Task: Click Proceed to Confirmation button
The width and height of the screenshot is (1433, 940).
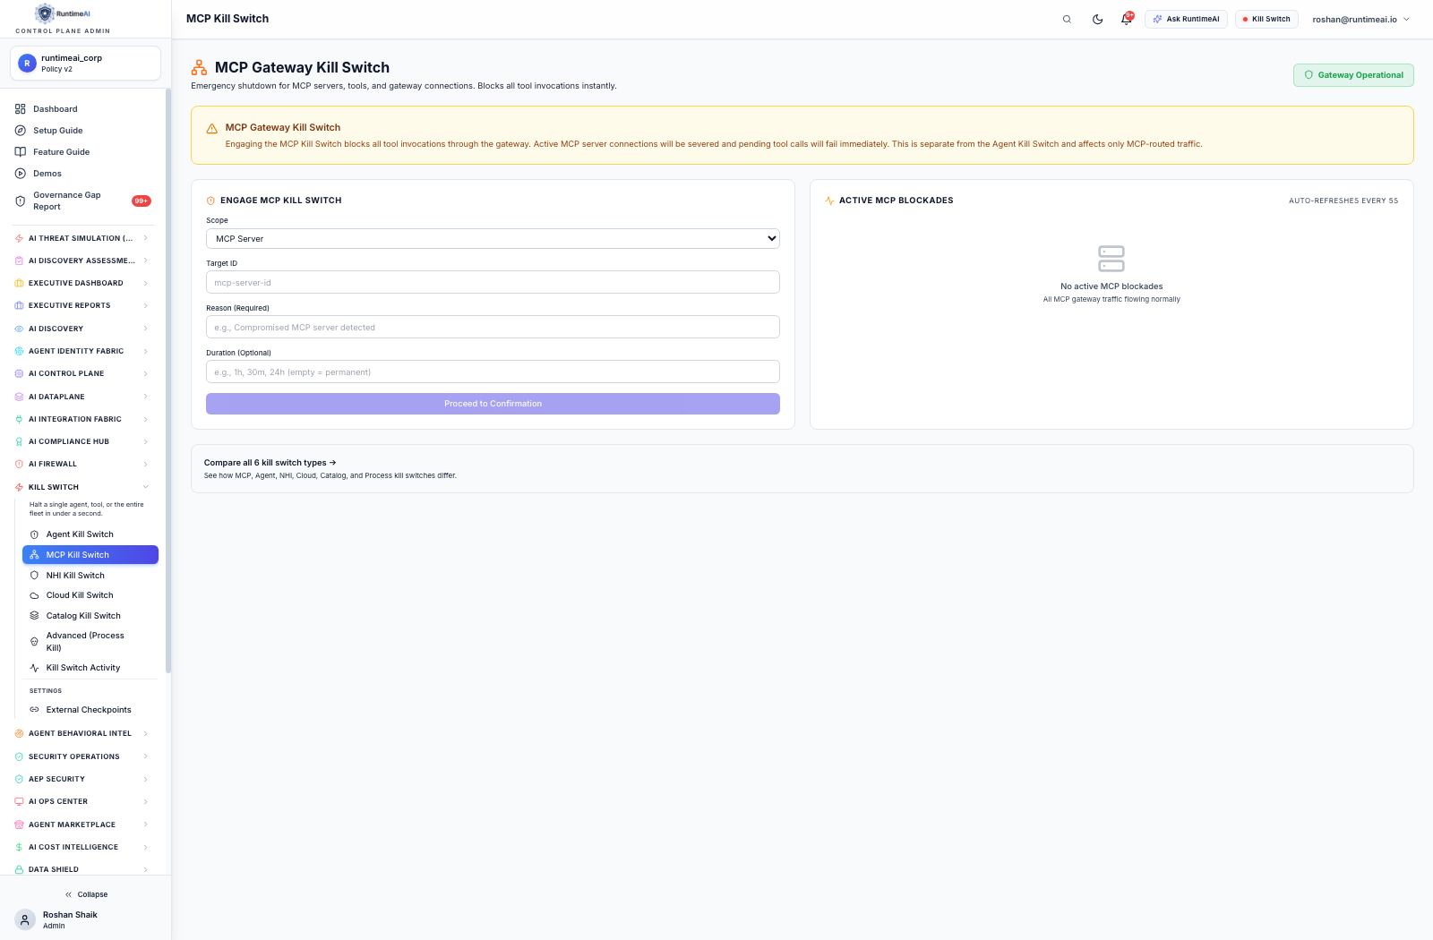Action: click(x=493, y=404)
